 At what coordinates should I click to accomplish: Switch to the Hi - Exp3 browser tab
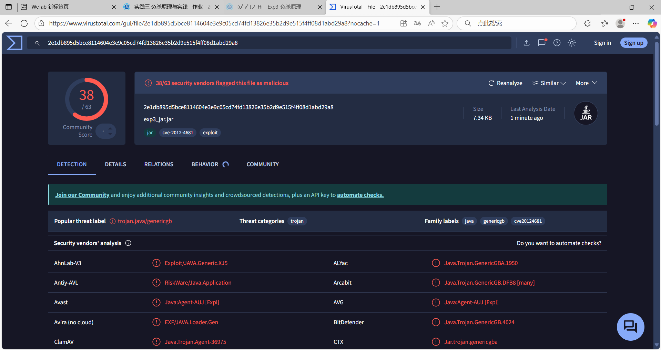[x=274, y=7]
